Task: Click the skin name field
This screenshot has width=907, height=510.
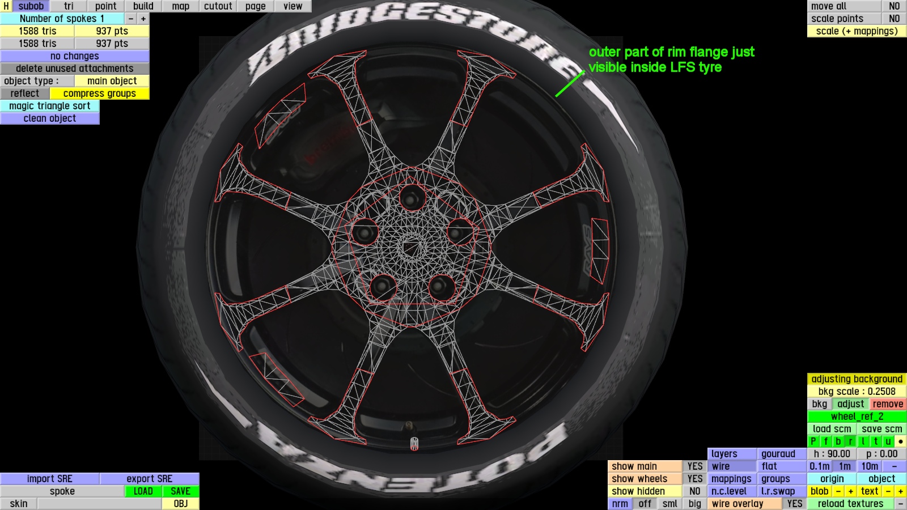Action: (100, 504)
